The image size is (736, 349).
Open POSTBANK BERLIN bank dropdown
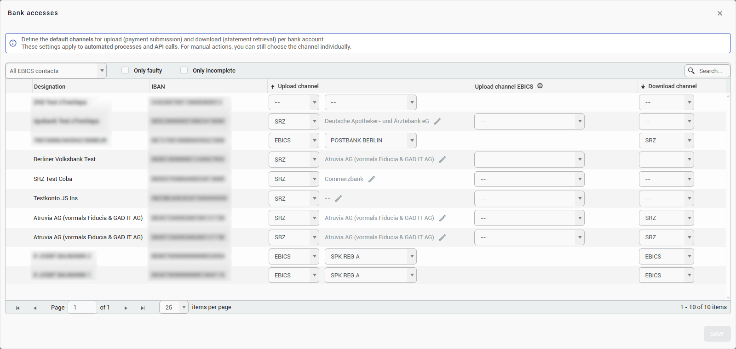click(371, 141)
